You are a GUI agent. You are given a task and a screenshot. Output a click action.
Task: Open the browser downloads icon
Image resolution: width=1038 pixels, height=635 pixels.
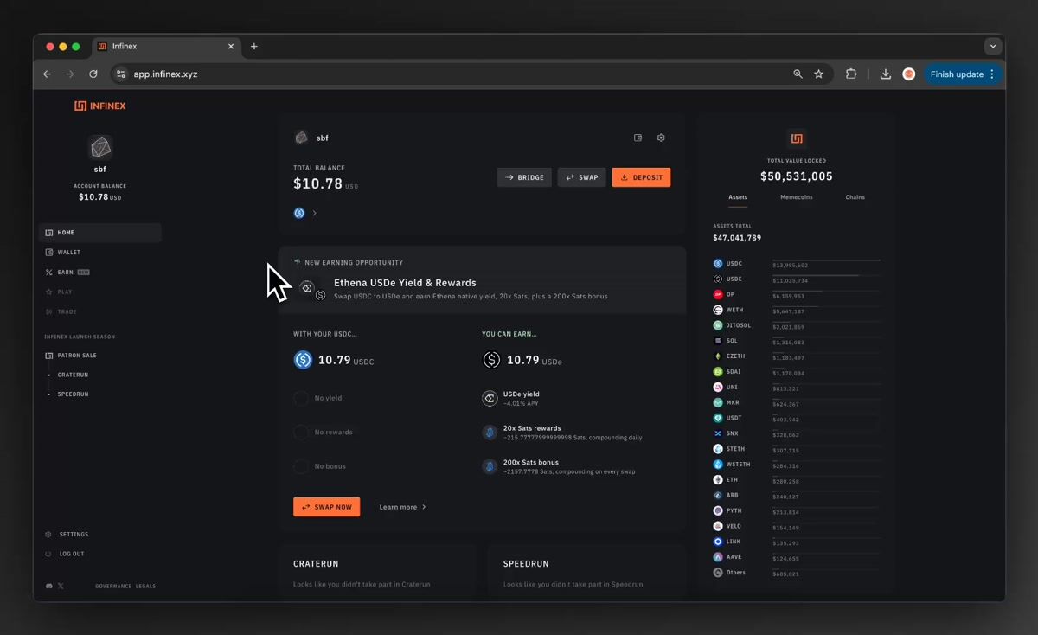click(x=886, y=74)
